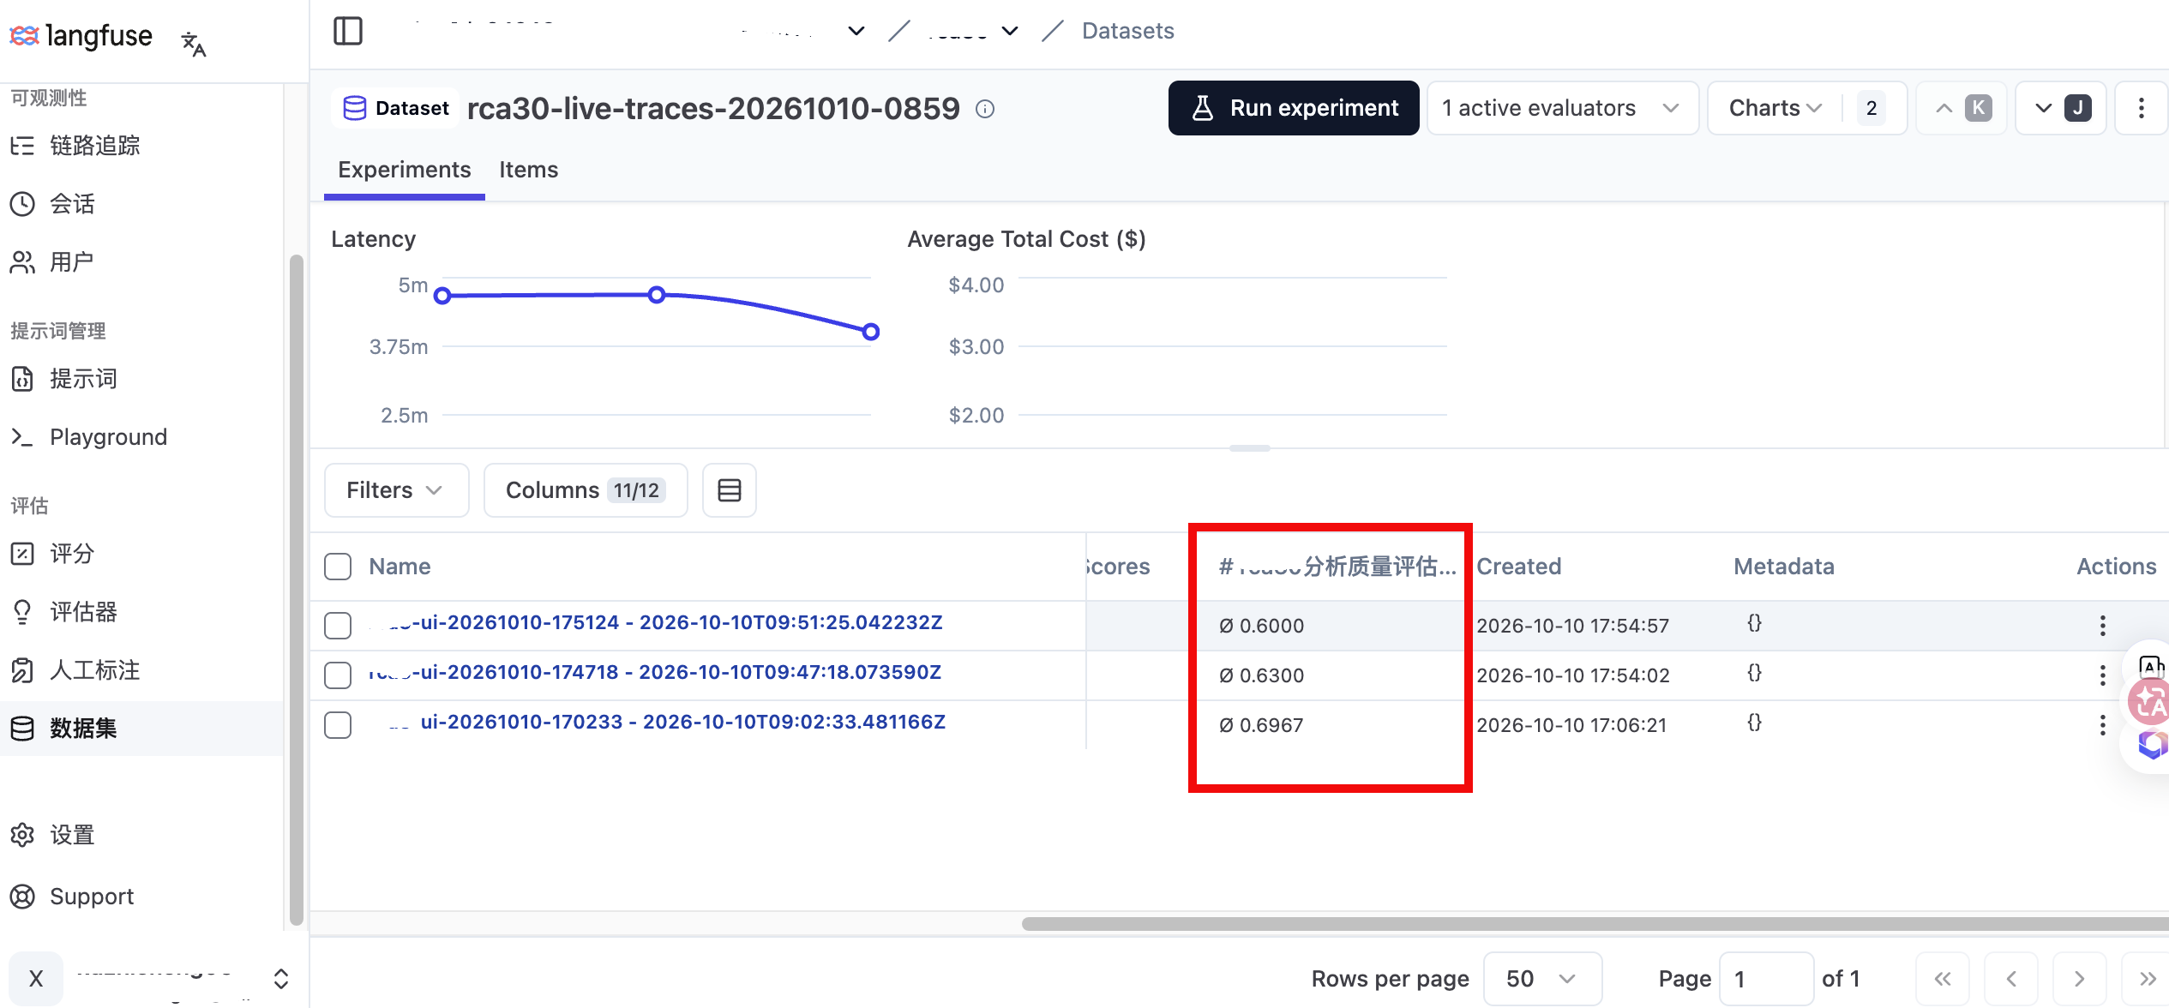Open experiment ui-20261010-170233 link
Image resolution: width=2169 pixels, height=1008 pixels.
click(x=668, y=722)
